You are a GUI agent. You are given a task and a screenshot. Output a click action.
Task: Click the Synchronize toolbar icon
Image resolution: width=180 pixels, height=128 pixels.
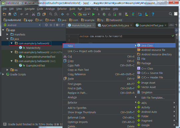15,14
